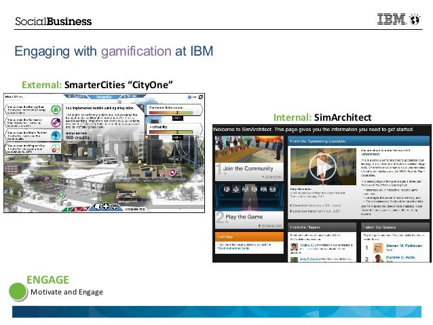Click the white map icon in bottom bar
Image resolution: width=433 pixels, height=325 pixels.
[97, 206]
